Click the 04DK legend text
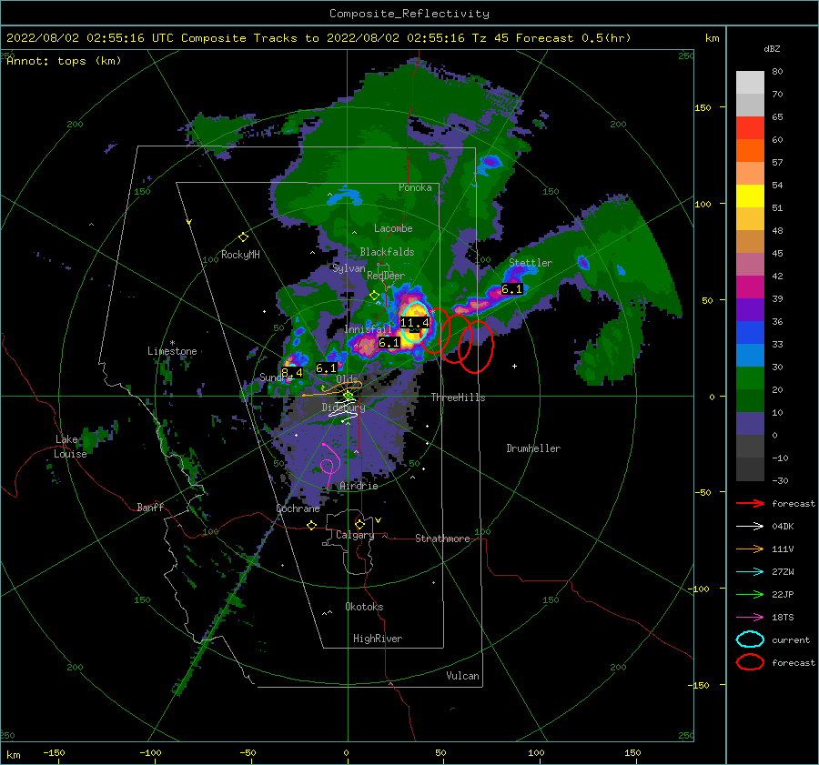Screen dimensions: 819x765 tap(783, 526)
